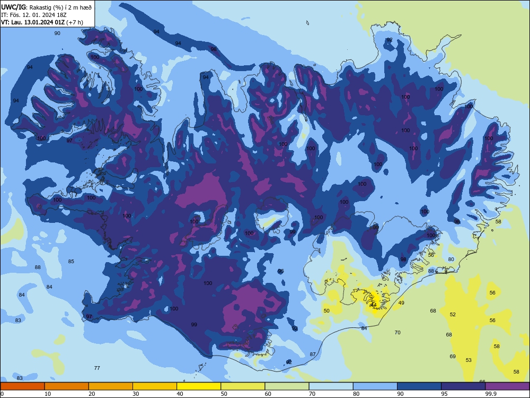This screenshot has height=398, width=530.
Task: Click the '49' humidity value on the map
Action: (401, 302)
